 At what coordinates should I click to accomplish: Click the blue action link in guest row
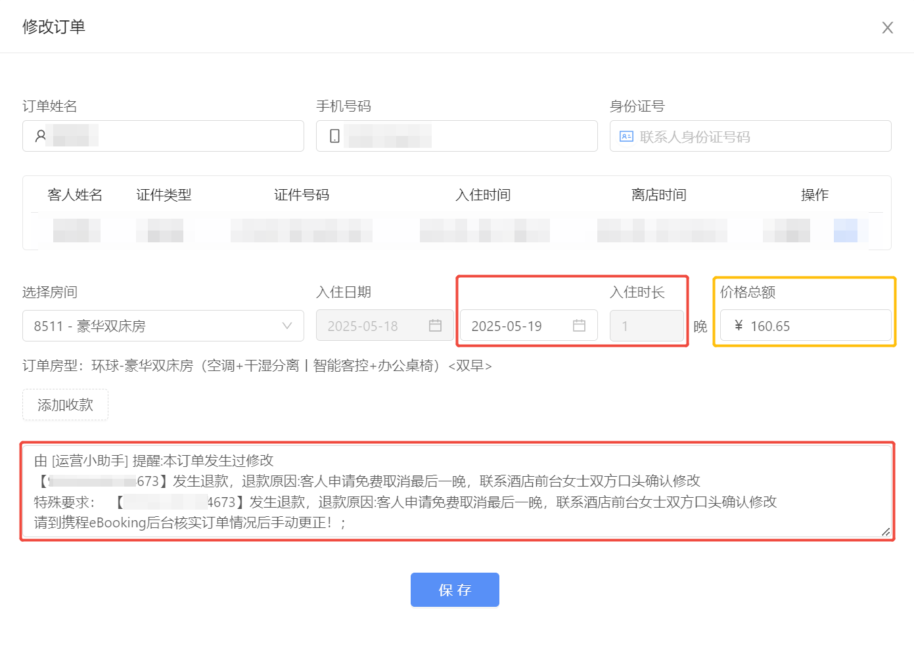coord(846,231)
